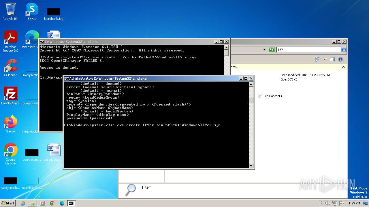The image size is (369, 207).
Task: Open the descriptiony Word document icon
Action: tap(54, 152)
